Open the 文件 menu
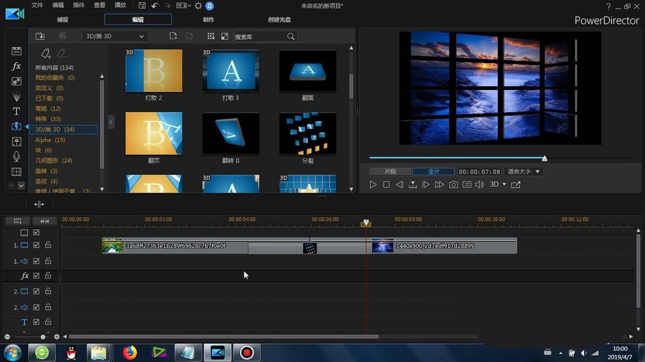Screen dimensions: 645x362 coord(37,5)
